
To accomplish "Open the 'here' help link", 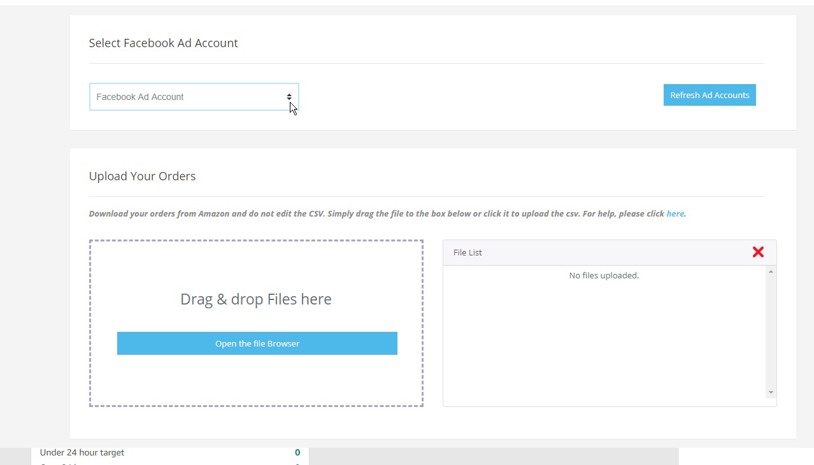I will [675, 214].
